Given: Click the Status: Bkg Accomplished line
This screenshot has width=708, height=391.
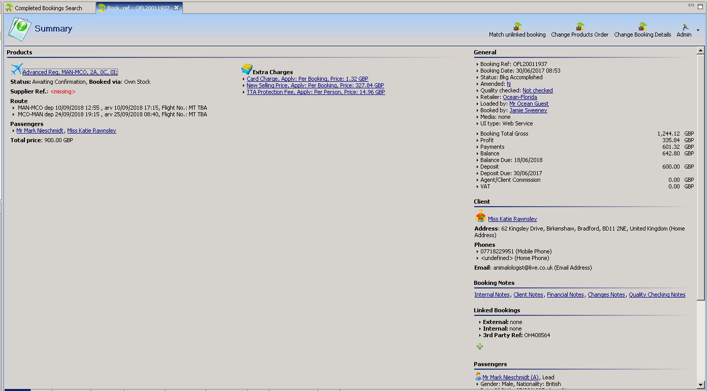Looking at the screenshot, I should [511, 78].
